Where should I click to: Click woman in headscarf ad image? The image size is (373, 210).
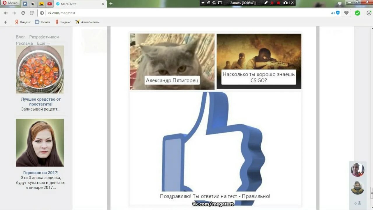point(40,143)
